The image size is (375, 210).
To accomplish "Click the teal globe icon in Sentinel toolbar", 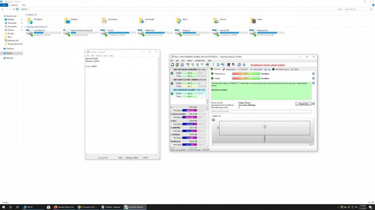I will click(208, 65).
